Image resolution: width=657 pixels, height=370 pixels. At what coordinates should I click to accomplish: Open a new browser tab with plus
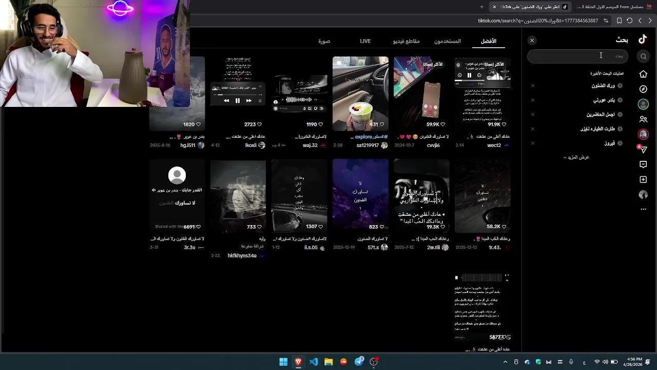coord(481,7)
